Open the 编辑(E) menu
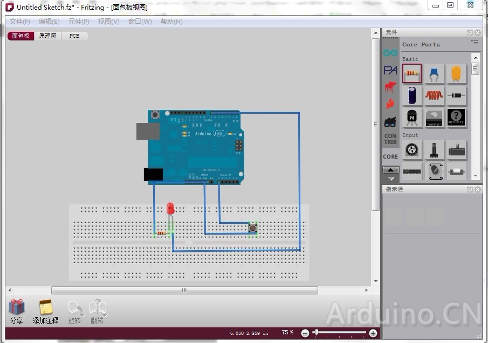Screen dimensions: 488x343 point(49,22)
